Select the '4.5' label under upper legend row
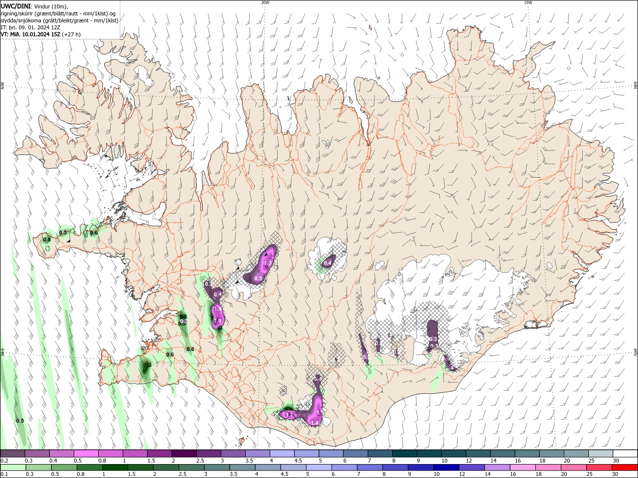 [298, 461]
